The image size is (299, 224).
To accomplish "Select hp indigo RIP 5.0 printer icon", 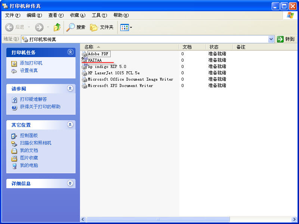I will pyautogui.click(x=84, y=66).
